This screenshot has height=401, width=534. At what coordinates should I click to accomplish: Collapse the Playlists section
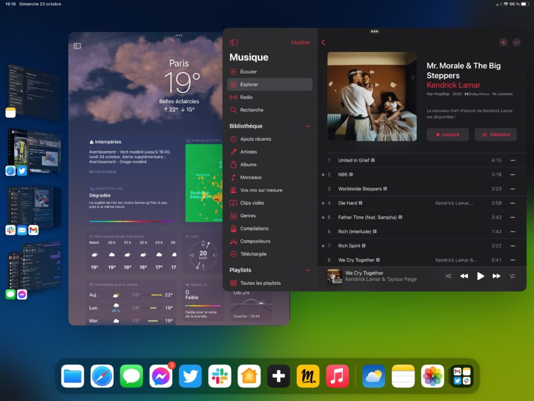(308, 270)
